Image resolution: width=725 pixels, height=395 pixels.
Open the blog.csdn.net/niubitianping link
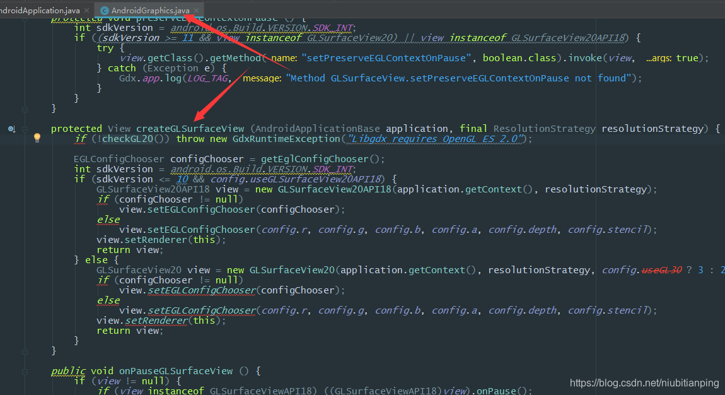tap(644, 382)
